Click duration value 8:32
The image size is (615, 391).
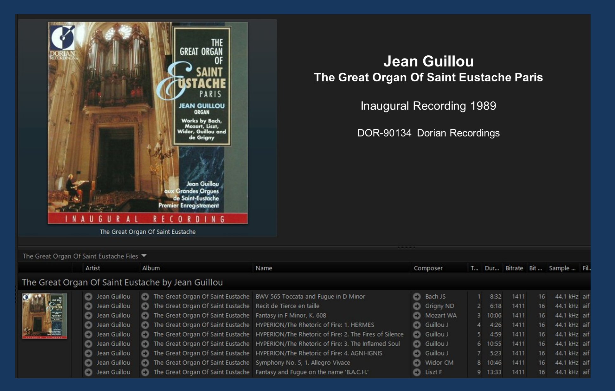[x=496, y=297]
